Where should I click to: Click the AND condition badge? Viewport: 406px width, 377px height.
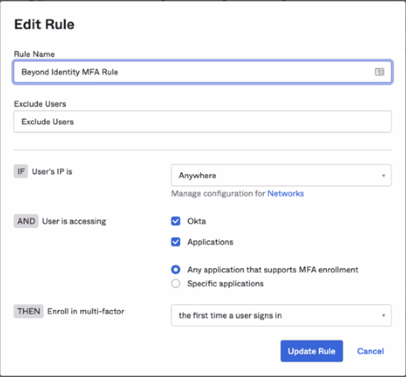(x=26, y=221)
